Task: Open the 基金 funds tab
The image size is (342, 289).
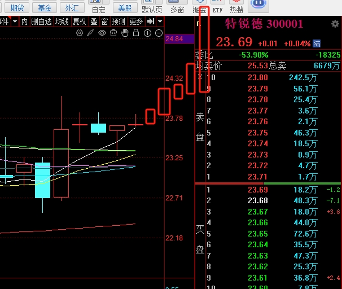Action: click(45, 8)
